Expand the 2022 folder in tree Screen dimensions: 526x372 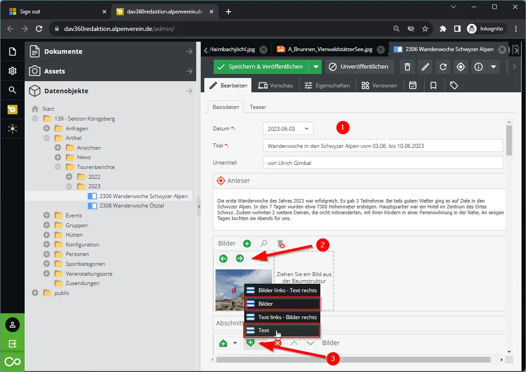tap(69, 177)
